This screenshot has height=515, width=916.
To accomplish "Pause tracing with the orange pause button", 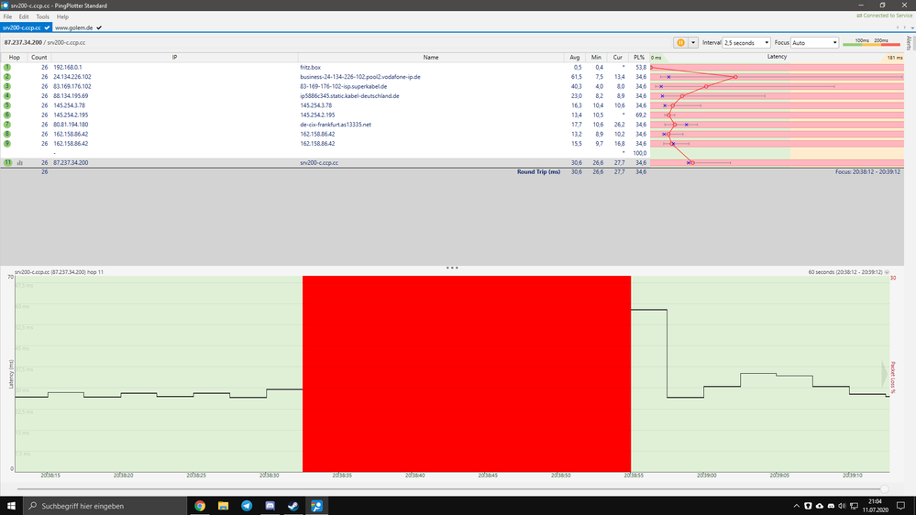I will point(680,43).
